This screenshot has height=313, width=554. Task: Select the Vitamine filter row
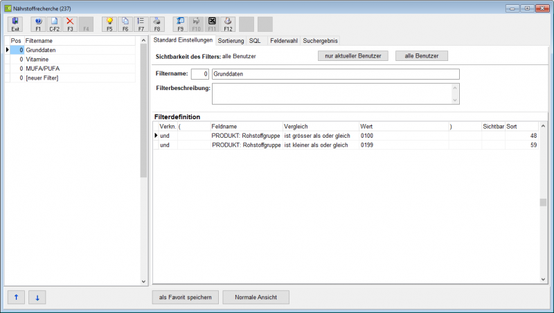73,60
